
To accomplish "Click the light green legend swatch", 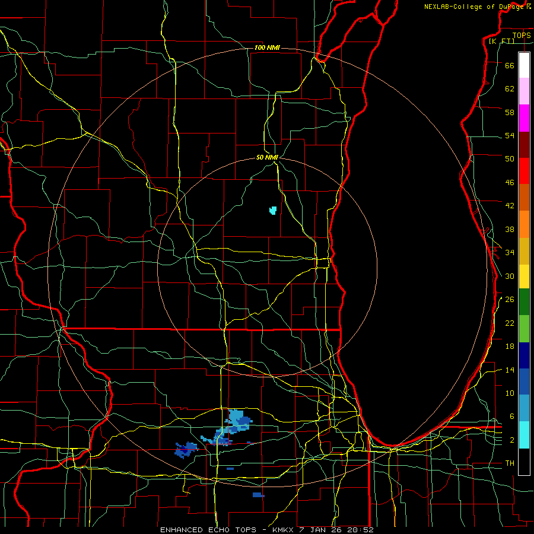I will tap(524, 329).
